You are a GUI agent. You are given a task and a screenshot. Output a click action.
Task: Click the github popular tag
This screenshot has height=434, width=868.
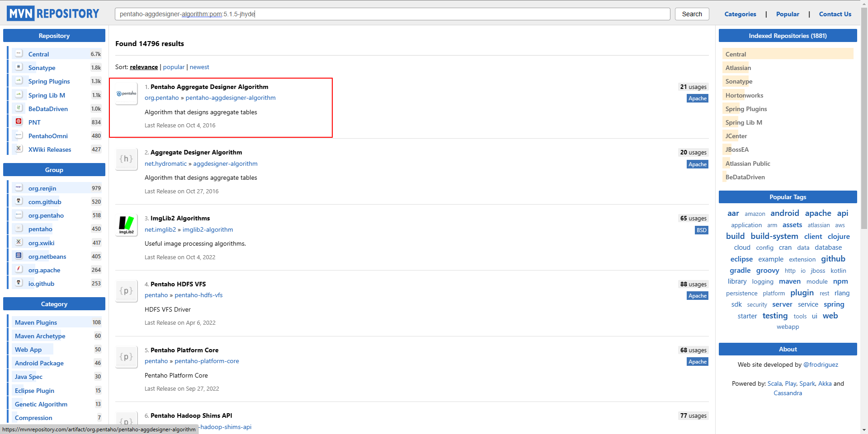click(x=833, y=259)
